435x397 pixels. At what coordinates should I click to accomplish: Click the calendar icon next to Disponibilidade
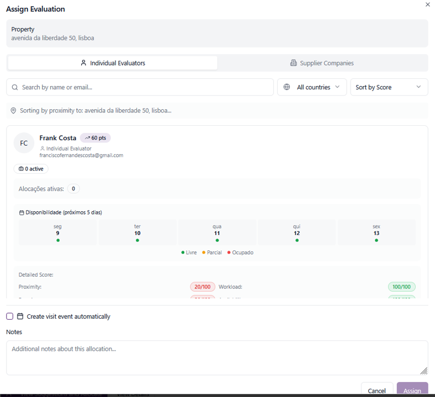coord(22,212)
